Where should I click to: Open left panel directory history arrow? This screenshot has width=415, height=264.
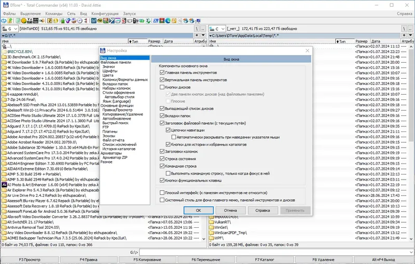[203, 35]
